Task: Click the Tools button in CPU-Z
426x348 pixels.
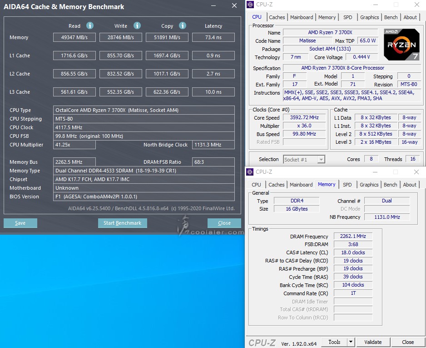Action: point(334,342)
